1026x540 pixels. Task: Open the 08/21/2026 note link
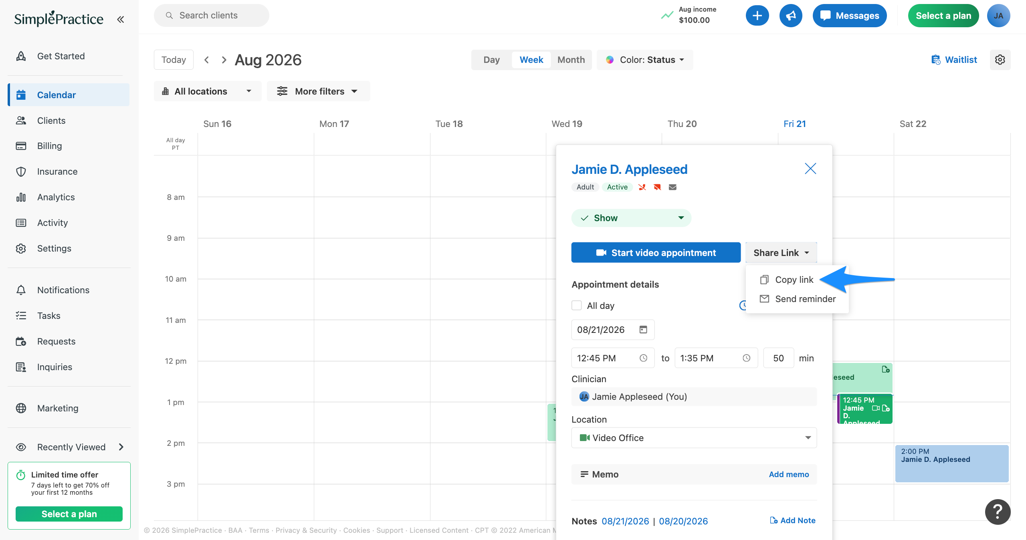(625, 521)
